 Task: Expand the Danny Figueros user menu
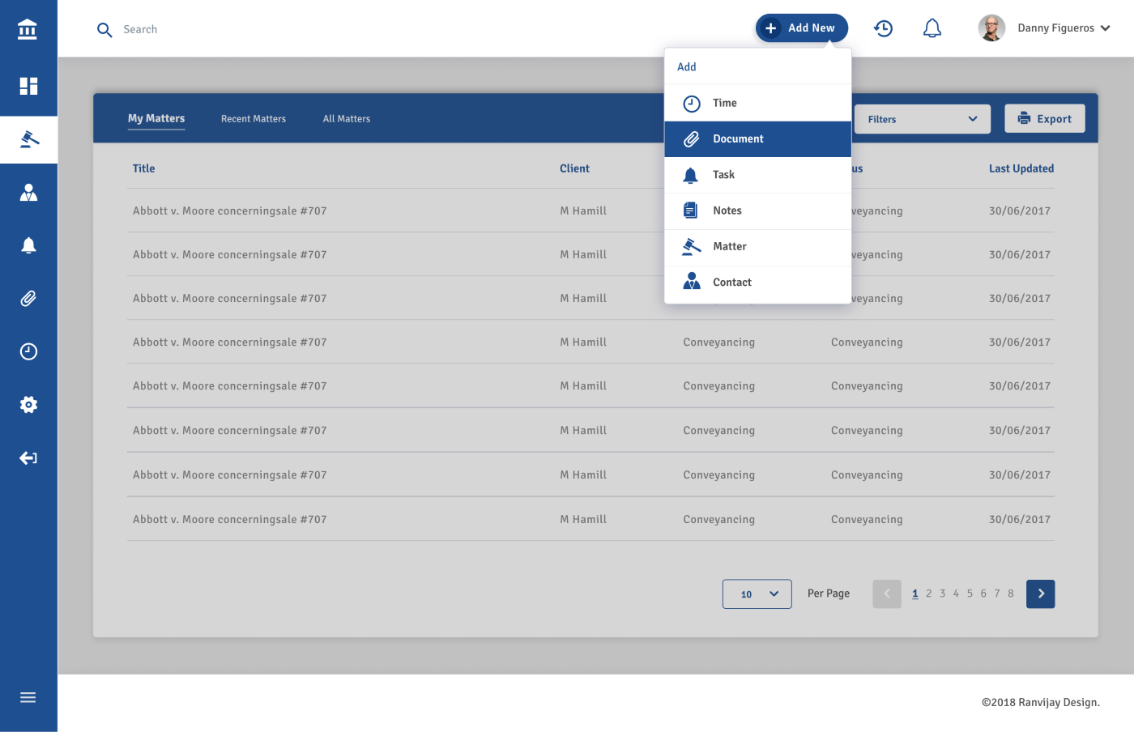(1044, 28)
